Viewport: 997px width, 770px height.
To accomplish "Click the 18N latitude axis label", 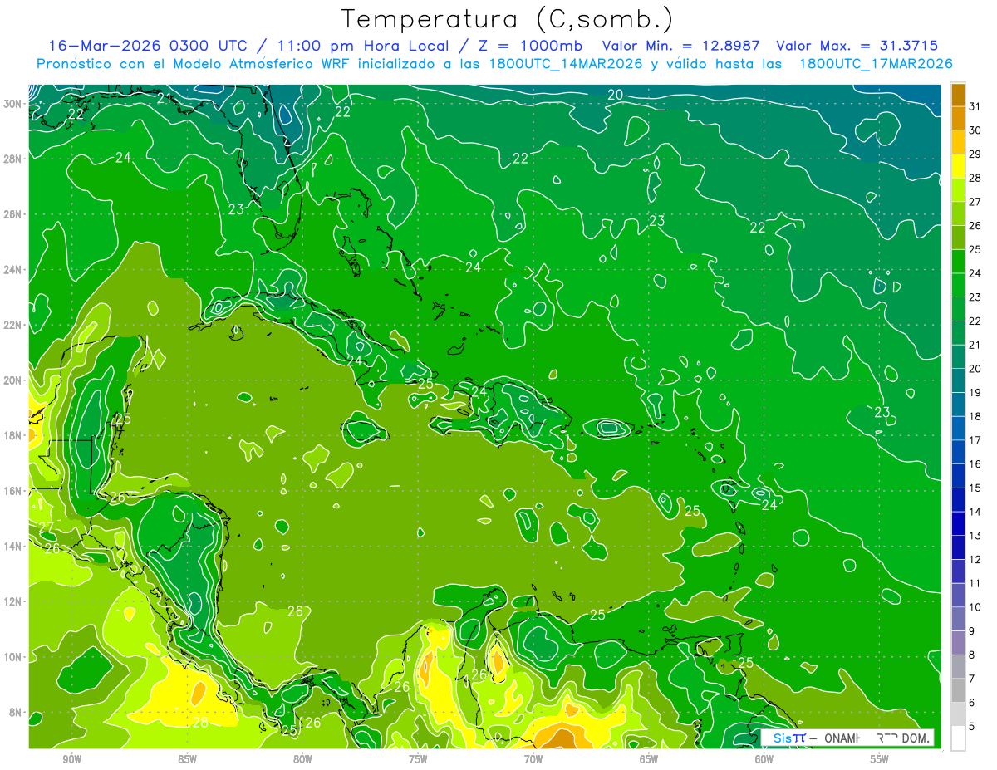I will click(14, 435).
